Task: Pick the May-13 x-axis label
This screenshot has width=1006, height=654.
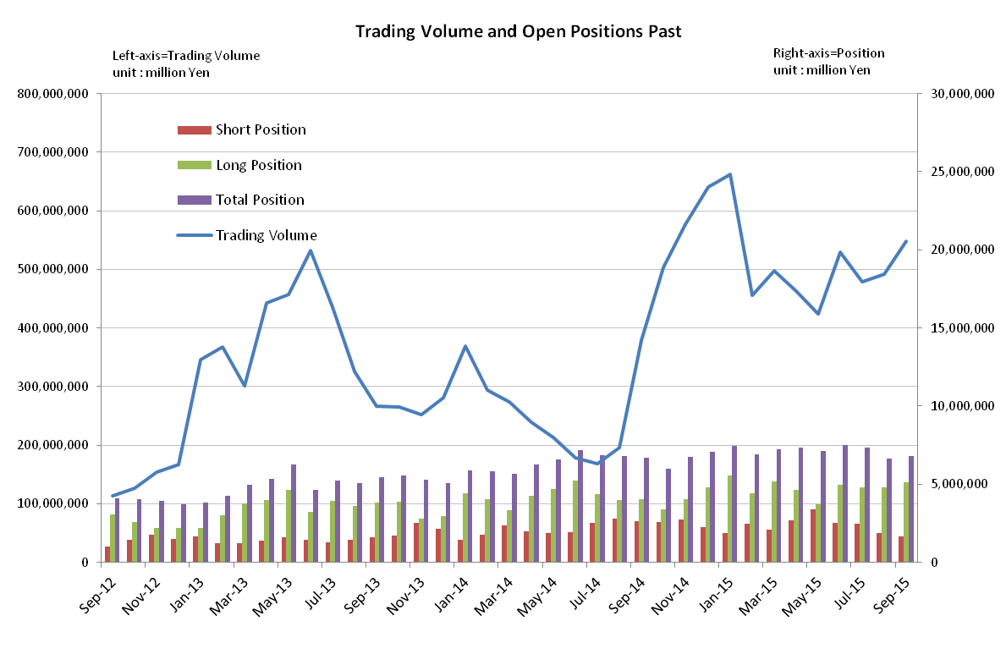Action: (x=279, y=595)
